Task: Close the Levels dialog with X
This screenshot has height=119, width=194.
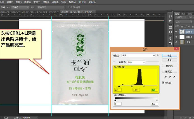Action: [177, 49]
